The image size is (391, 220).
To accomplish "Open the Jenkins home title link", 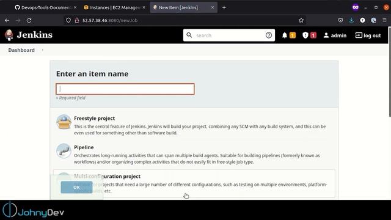I will (35, 35).
